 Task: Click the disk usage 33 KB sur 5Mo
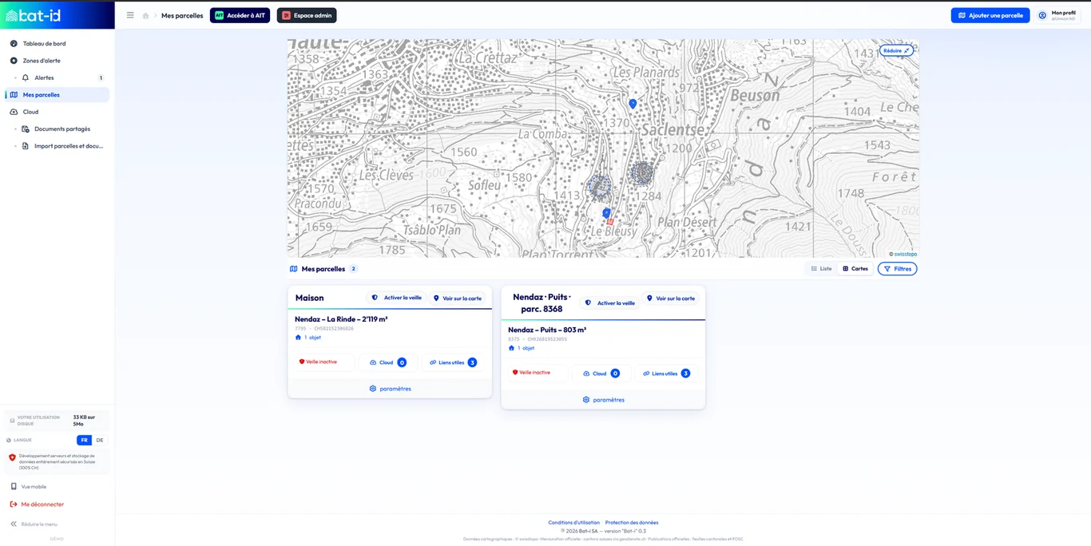[x=84, y=421]
